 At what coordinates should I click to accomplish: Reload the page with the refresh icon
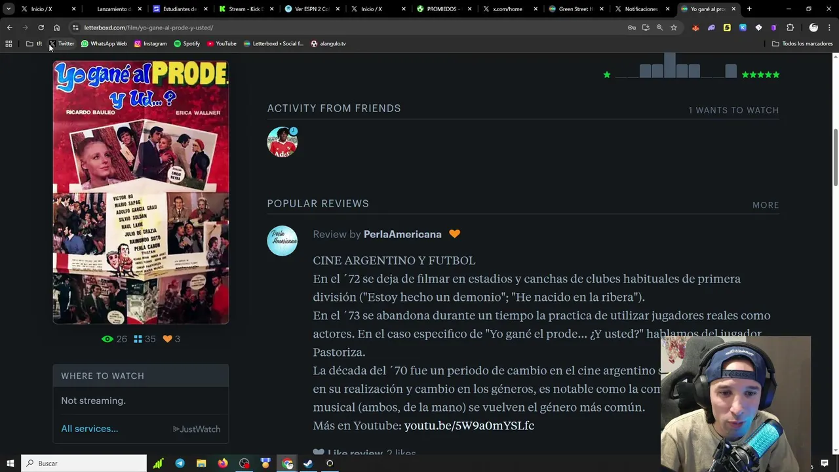41,28
